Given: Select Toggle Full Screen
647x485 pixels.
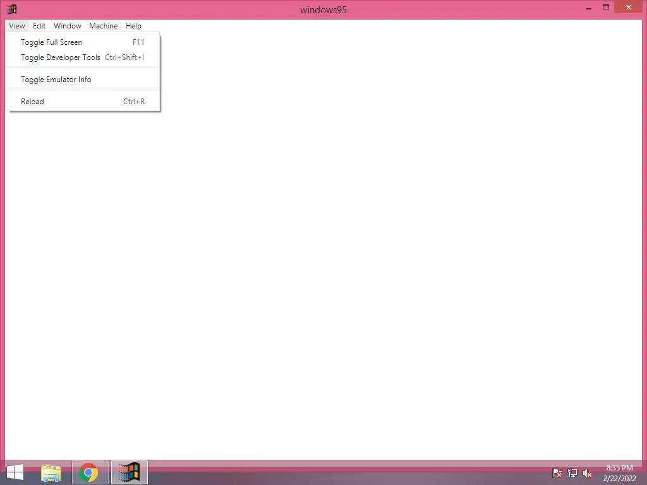Looking at the screenshot, I should point(83,42).
